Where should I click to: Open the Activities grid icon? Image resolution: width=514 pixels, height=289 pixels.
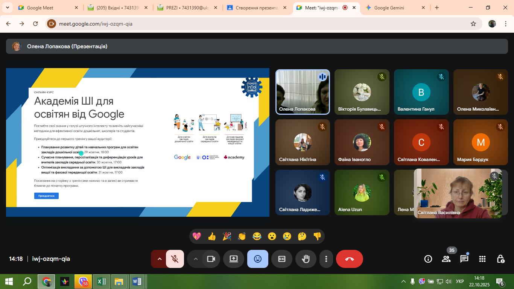click(x=482, y=259)
